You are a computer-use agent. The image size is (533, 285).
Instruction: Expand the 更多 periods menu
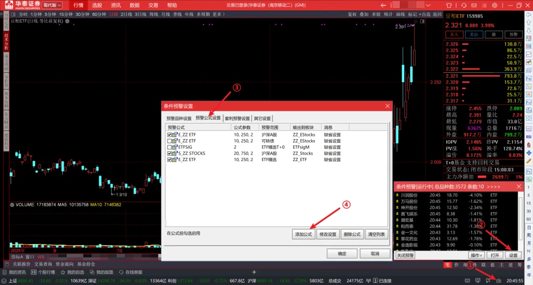(x=218, y=14)
